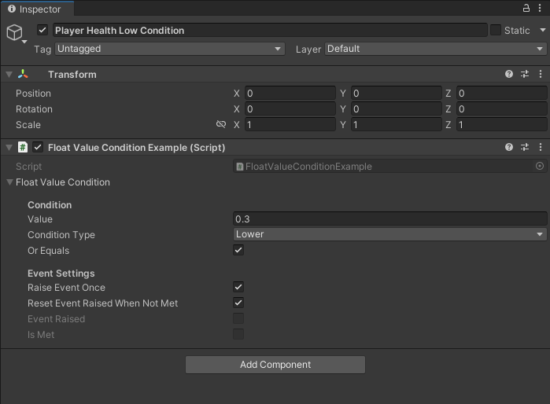550x404 pixels.
Task: Select the Inspector tab
Action: (37, 9)
